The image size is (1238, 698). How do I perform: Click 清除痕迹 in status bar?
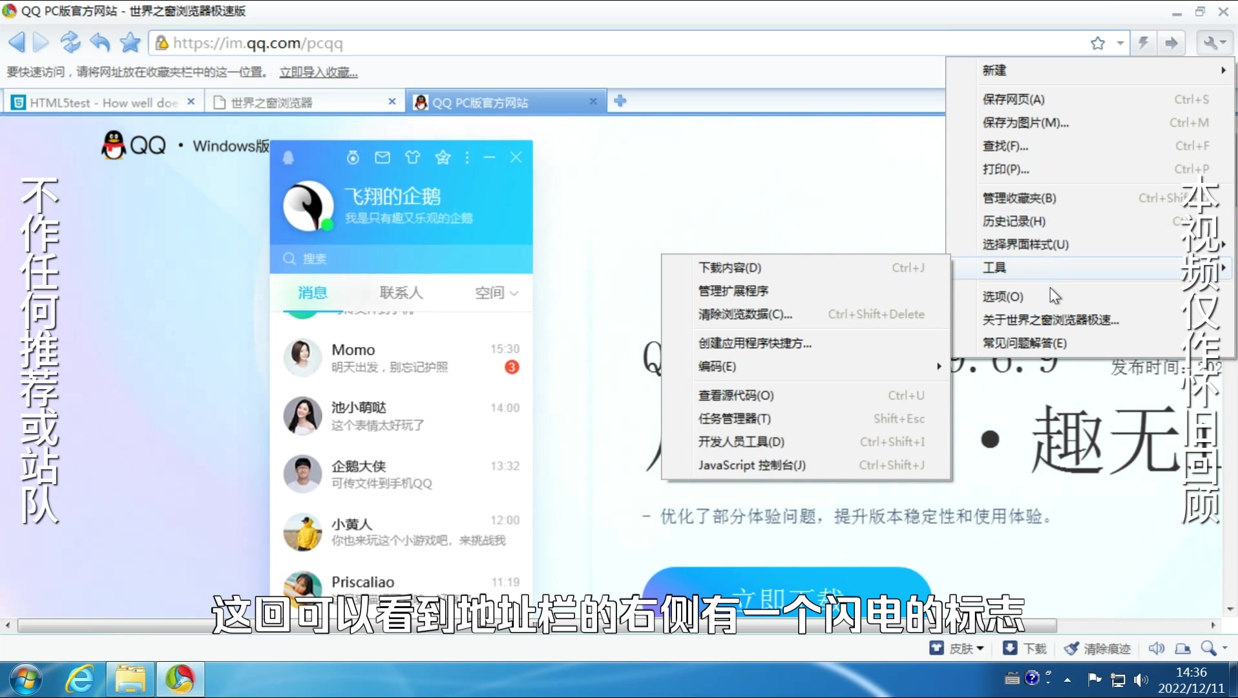[1097, 648]
